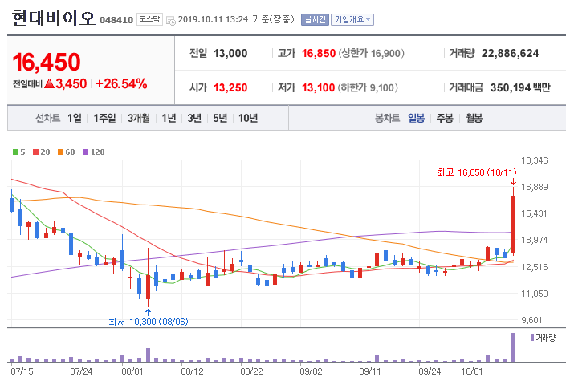This screenshot has width=566, height=389.
Task: Open the 10년 line chart
Action: tap(248, 118)
